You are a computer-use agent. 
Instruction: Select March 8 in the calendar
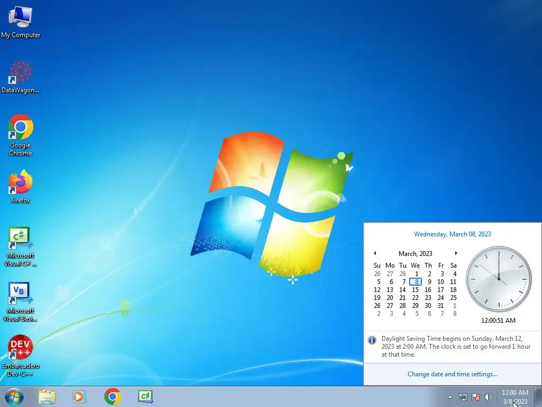coord(415,282)
